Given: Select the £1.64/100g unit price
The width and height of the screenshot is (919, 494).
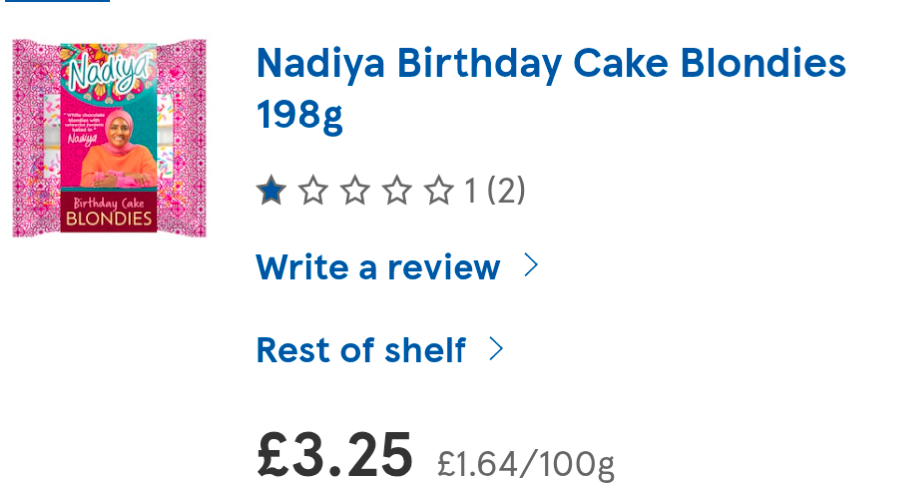Looking at the screenshot, I should [x=525, y=462].
